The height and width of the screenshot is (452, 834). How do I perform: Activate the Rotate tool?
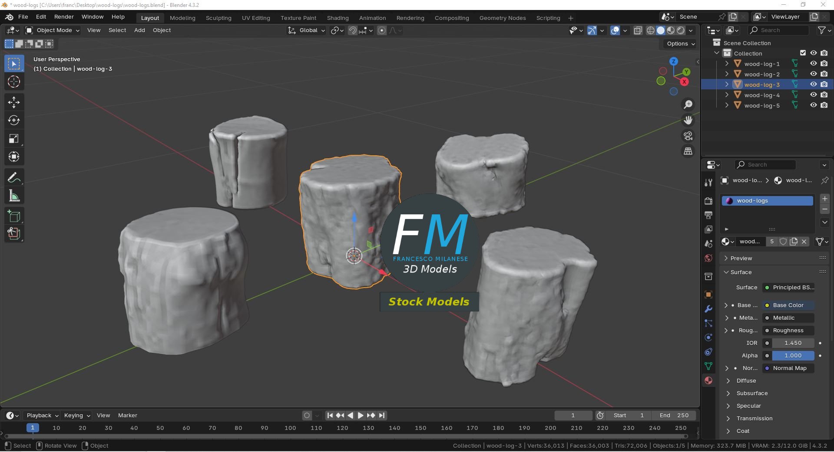point(14,120)
